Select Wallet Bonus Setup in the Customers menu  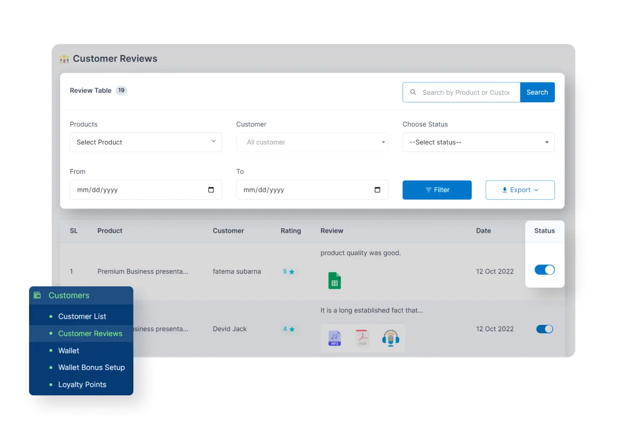pyautogui.click(x=91, y=367)
